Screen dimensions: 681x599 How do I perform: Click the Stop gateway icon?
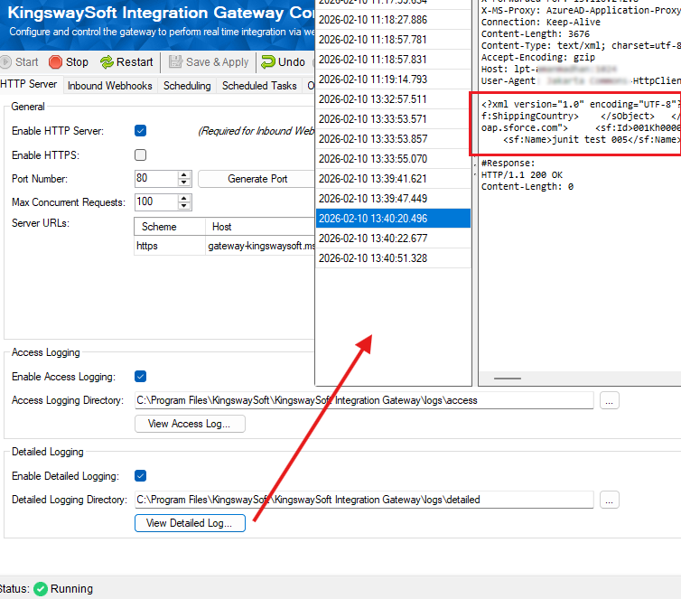click(x=56, y=62)
